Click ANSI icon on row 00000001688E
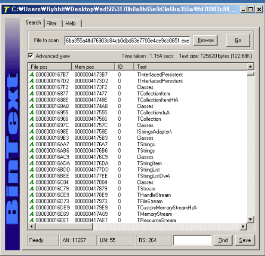Screen dimensions: 265x256 tap(32, 100)
